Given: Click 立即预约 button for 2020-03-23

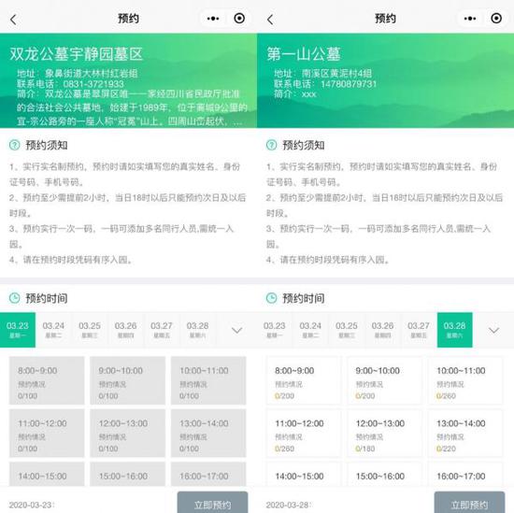Looking at the screenshot, I should pos(212,503).
